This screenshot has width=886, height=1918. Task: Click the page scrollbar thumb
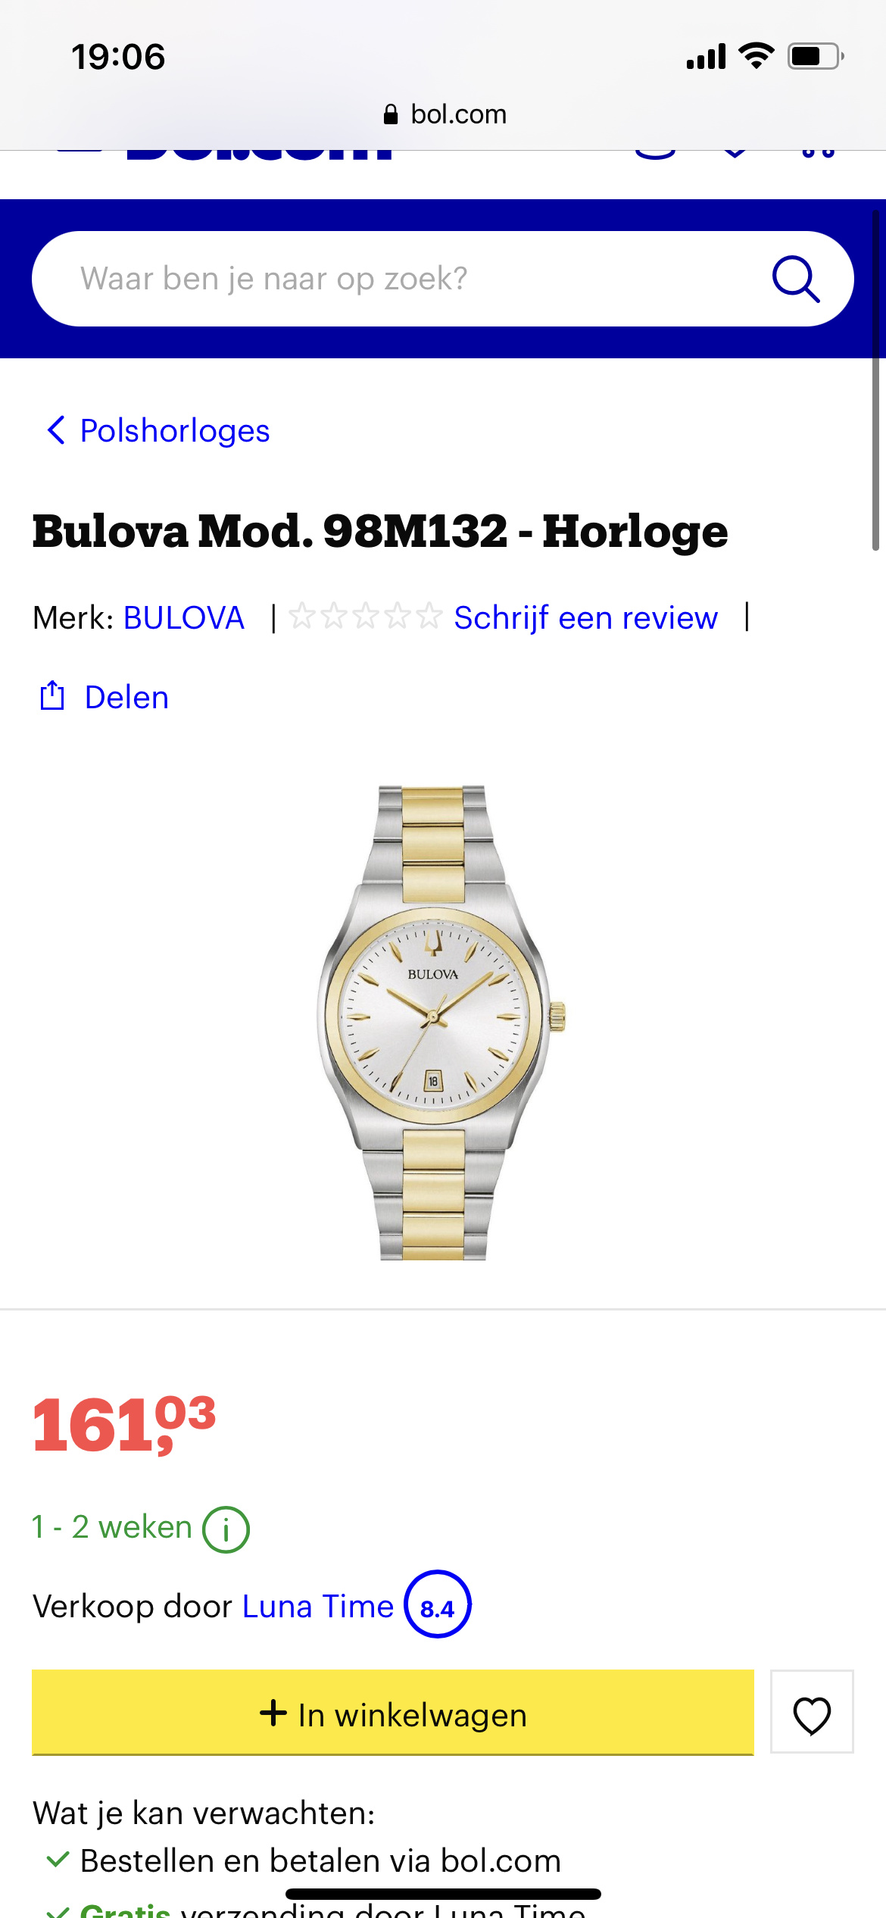(875, 379)
